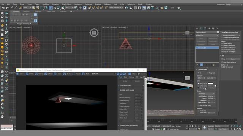
Task: Toggle Visible in reflections checkbox
Action: coord(222,46)
